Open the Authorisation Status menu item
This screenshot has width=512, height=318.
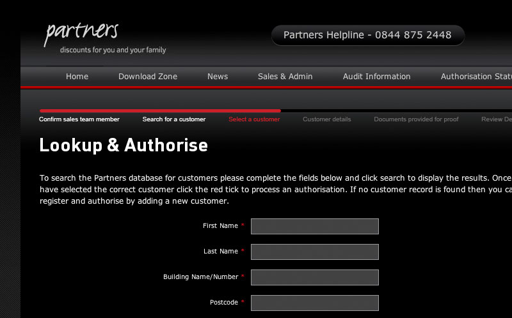click(x=476, y=77)
